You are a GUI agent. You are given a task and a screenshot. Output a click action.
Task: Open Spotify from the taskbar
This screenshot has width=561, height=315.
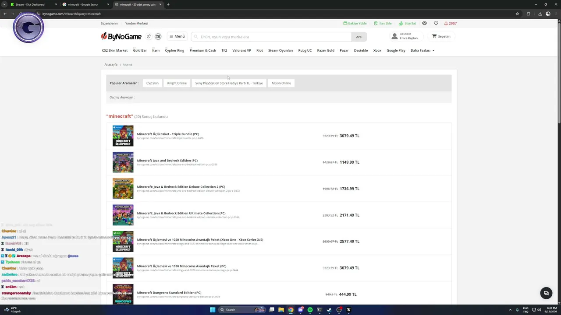tap(310, 310)
